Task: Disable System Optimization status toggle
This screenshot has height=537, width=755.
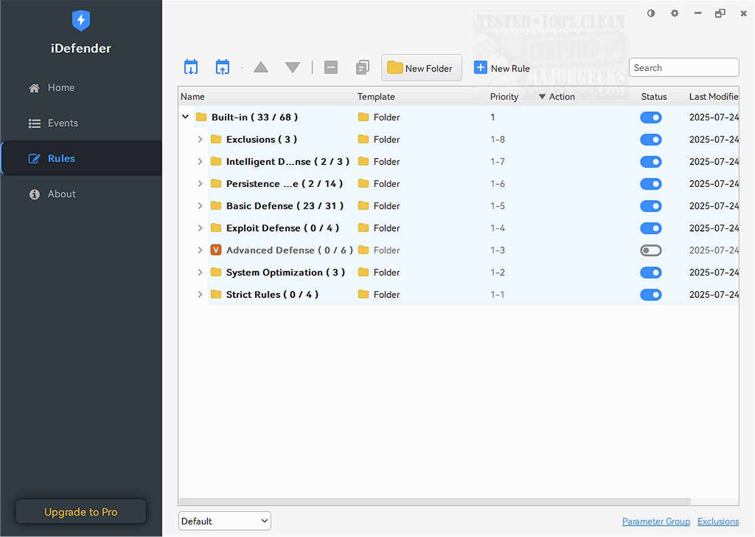Action: pyautogui.click(x=651, y=272)
